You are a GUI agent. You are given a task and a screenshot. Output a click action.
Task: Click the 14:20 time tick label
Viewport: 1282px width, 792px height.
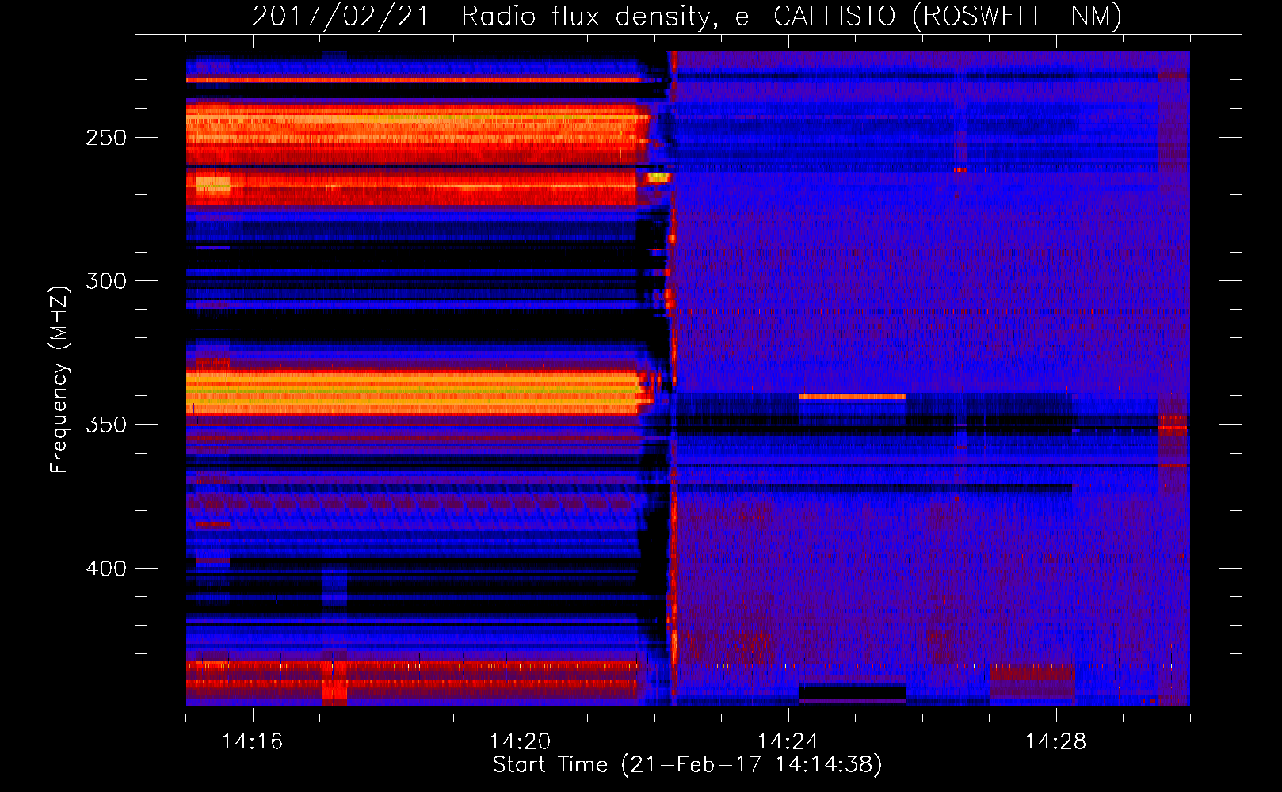coord(520,741)
